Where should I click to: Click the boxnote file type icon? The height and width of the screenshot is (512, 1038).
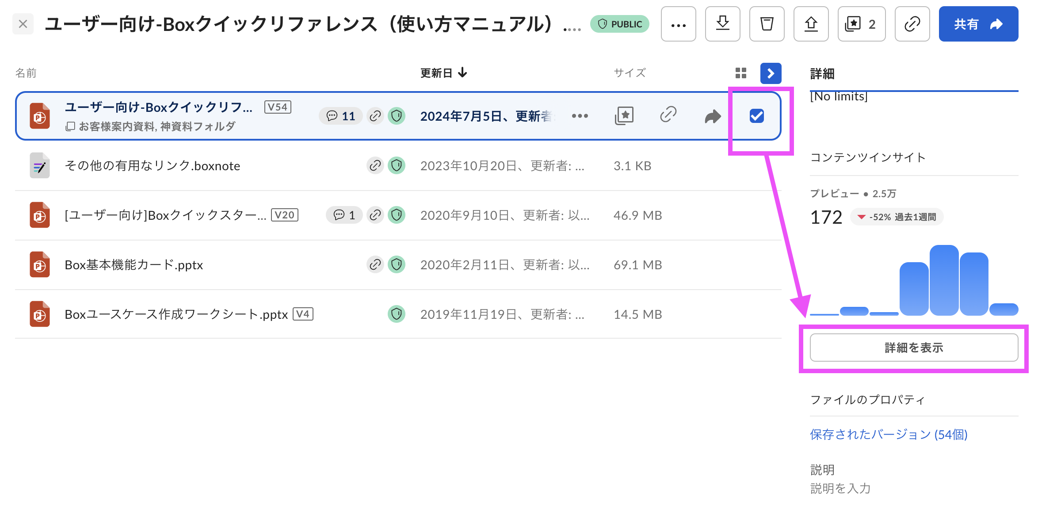coord(40,165)
